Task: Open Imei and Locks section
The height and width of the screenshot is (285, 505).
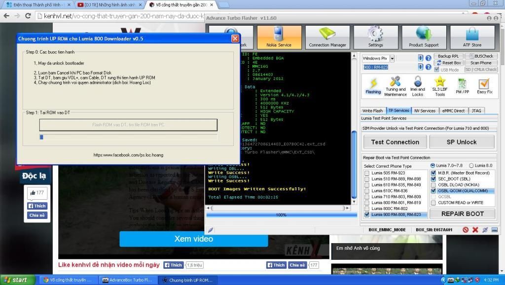Action: [418, 86]
